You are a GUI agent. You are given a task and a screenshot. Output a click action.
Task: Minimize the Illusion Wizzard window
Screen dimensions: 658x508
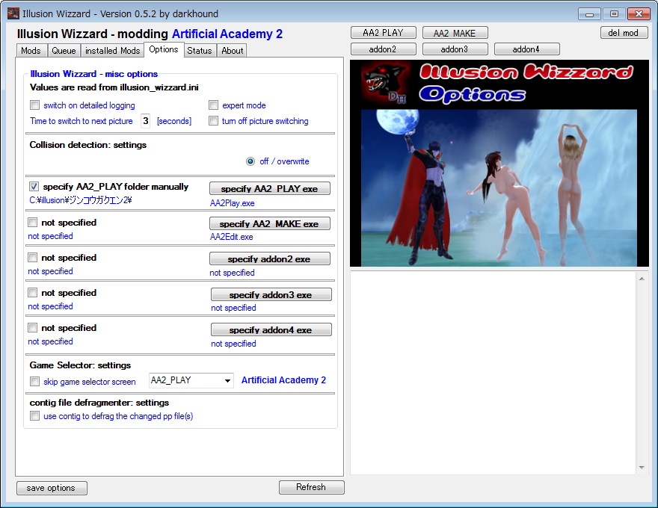(589, 14)
